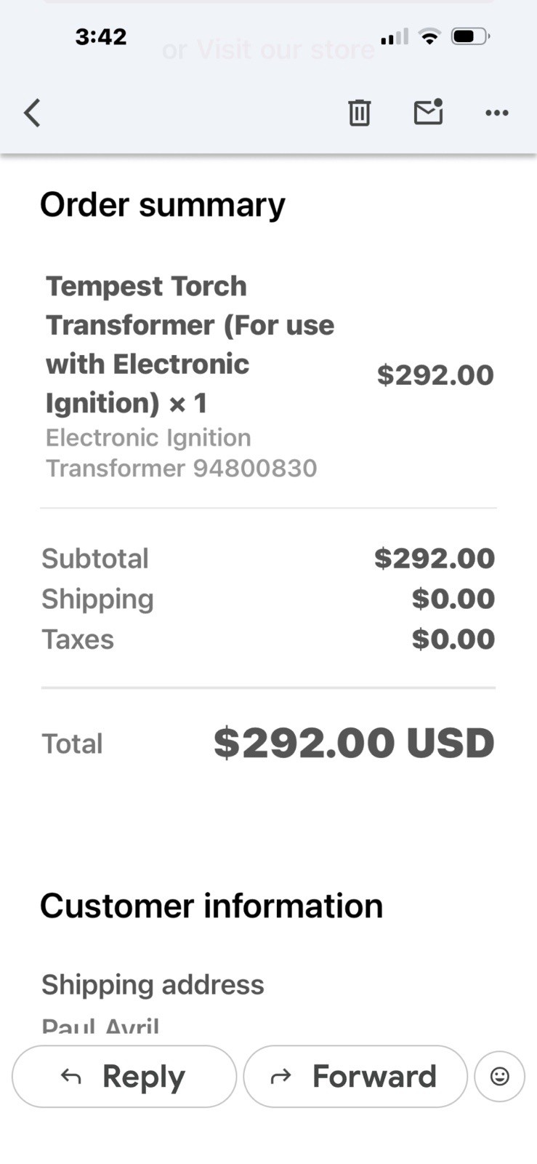
Task: Tap the "Customer information" heading
Action: pyautogui.click(x=211, y=906)
